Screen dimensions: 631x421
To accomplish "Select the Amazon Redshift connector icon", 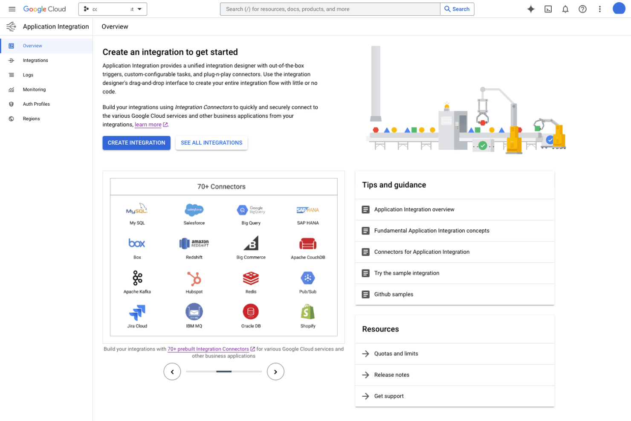I will coord(194,244).
